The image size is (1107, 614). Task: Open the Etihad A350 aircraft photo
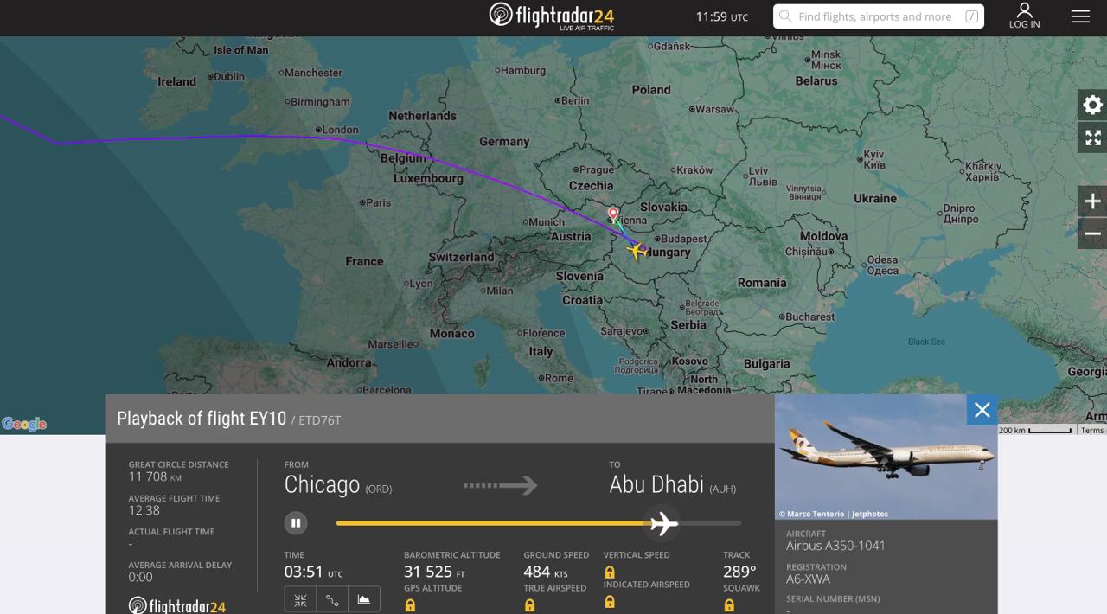click(x=886, y=457)
